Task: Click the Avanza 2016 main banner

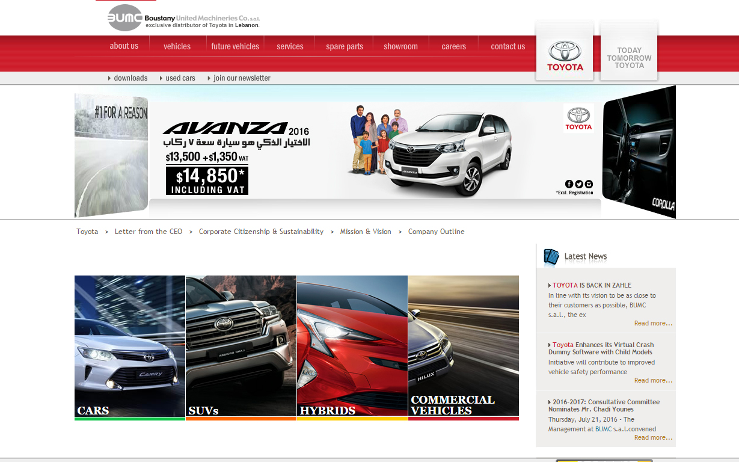Action: pyautogui.click(x=375, y=150)
